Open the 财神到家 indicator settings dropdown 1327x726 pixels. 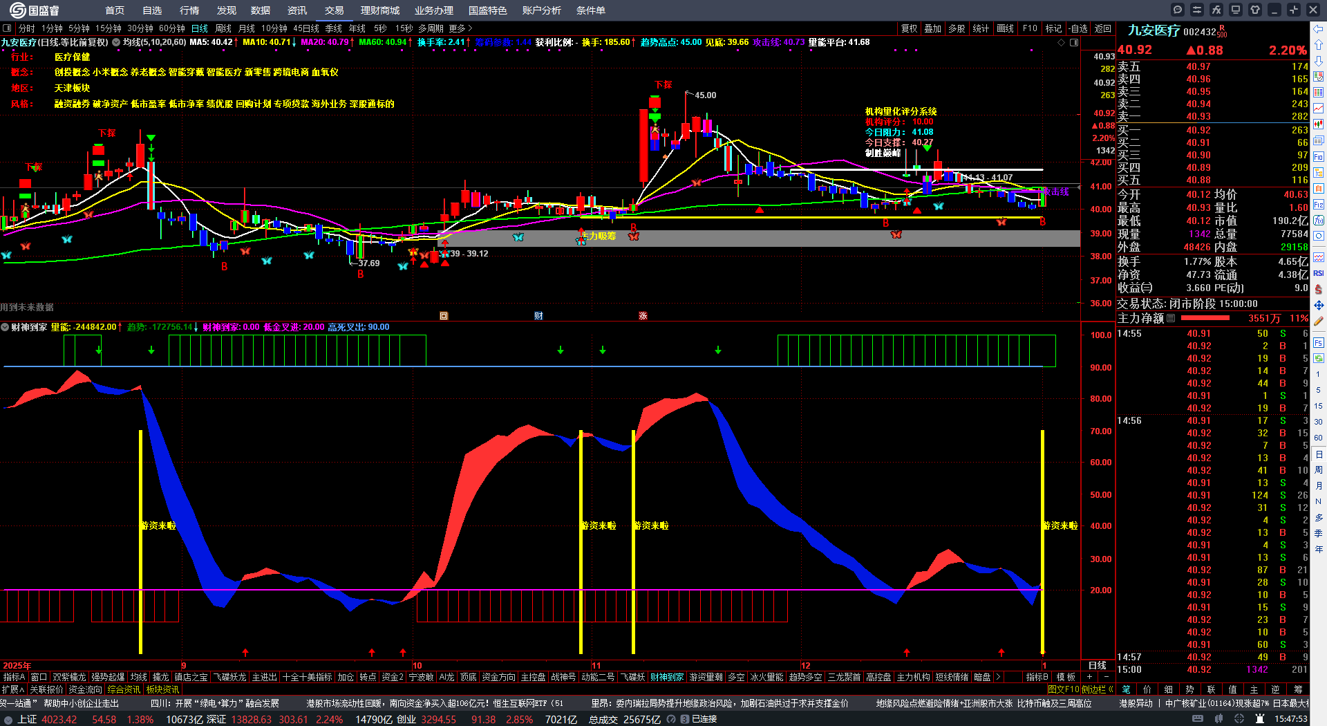point(5,327)
